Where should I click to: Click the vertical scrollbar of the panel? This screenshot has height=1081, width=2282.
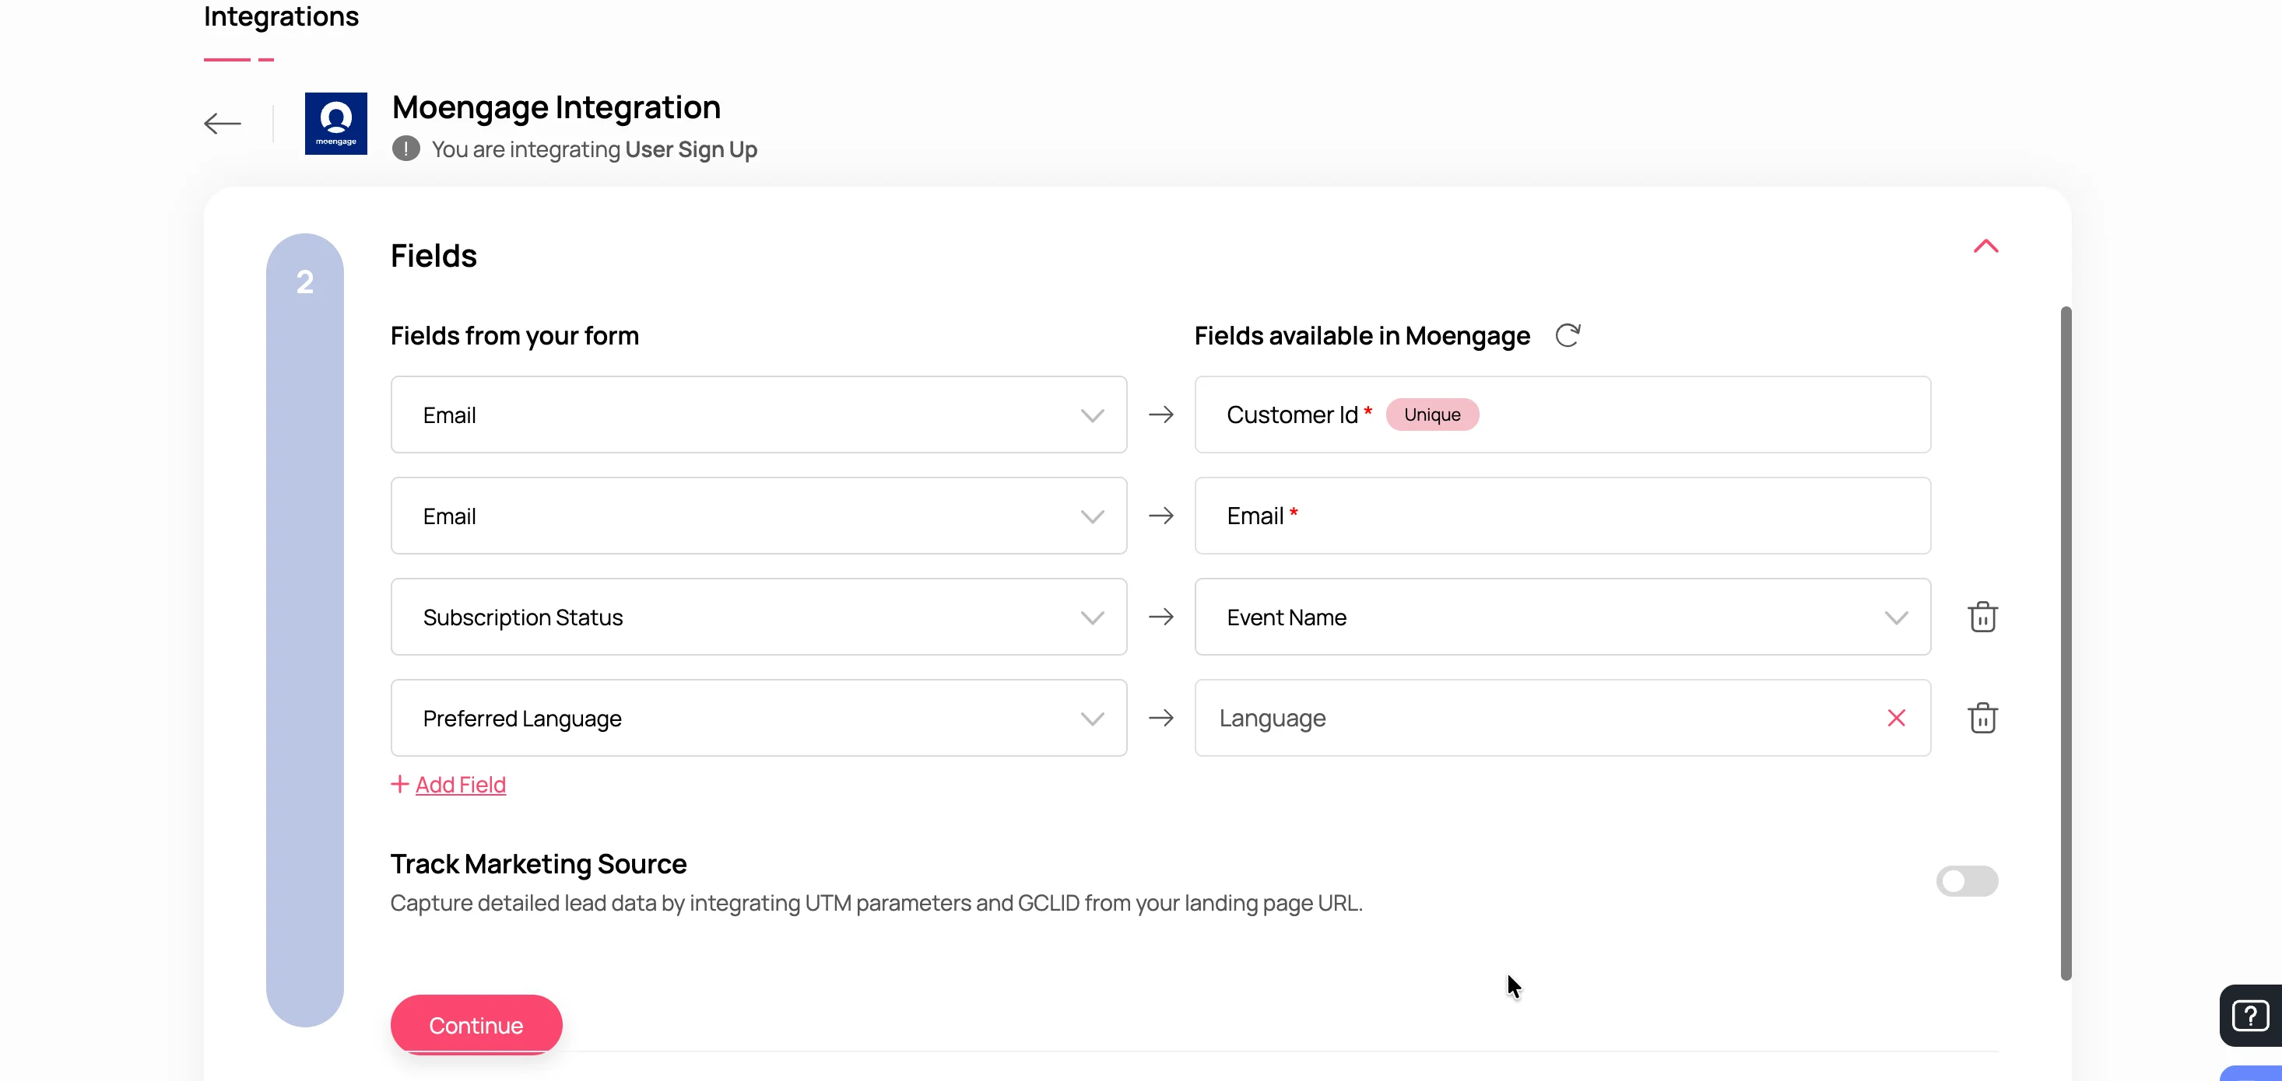(2066, 642)
